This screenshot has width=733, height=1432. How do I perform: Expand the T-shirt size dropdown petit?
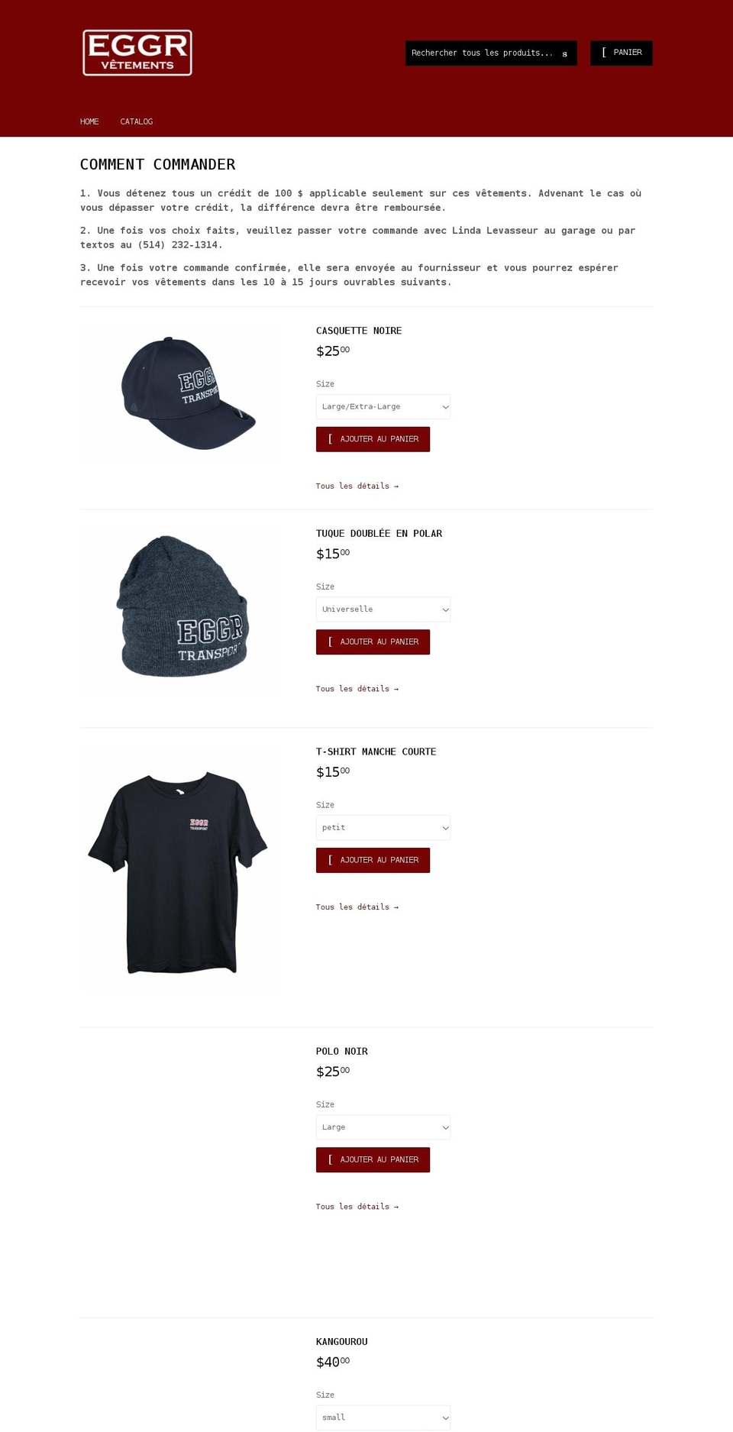click(383, 828)
